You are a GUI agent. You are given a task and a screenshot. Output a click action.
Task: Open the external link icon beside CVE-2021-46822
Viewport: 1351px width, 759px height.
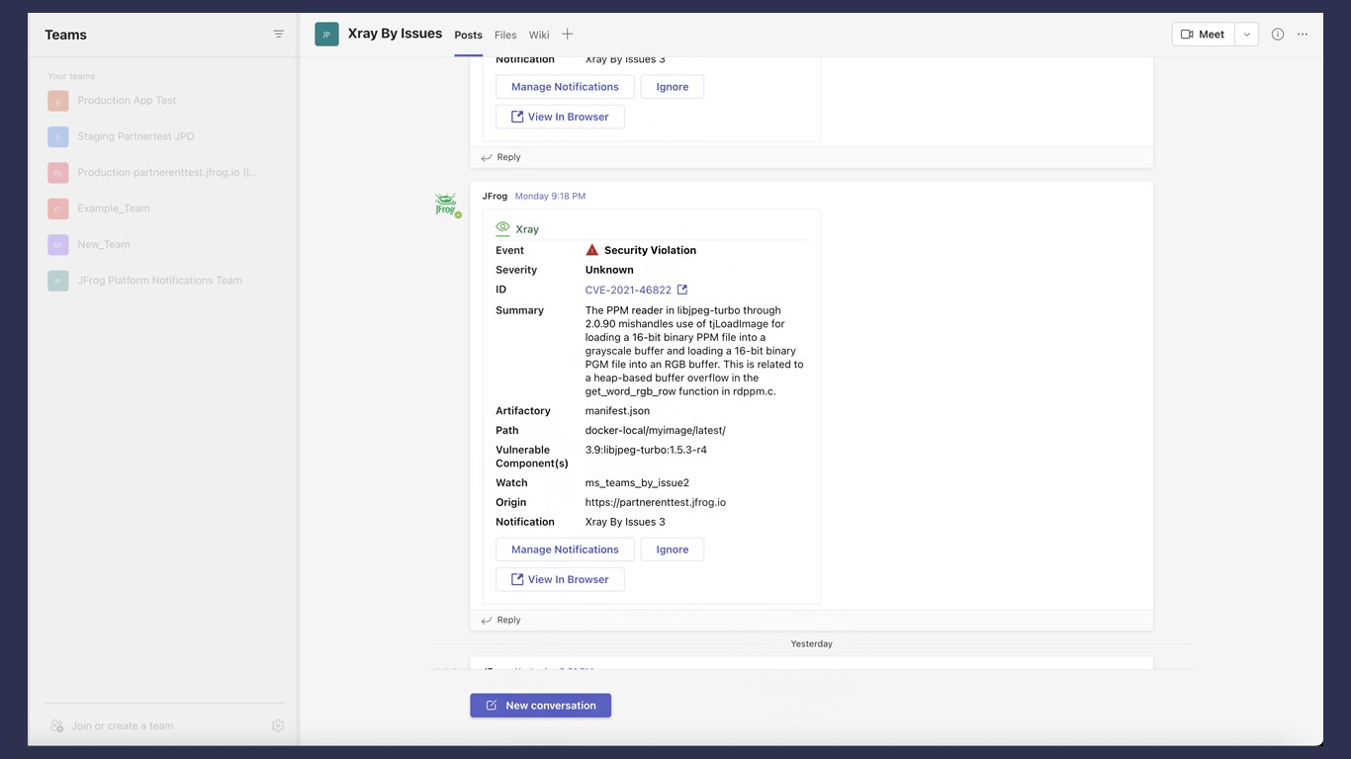[682, 290]
